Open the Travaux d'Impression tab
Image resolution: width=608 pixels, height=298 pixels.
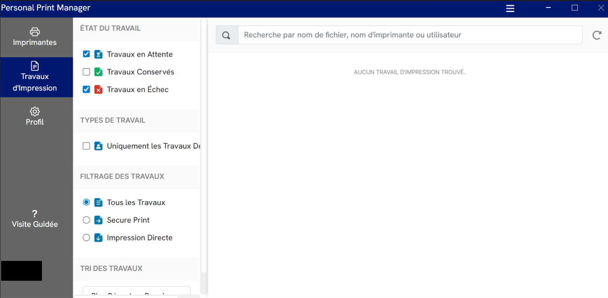click(36, 77)
